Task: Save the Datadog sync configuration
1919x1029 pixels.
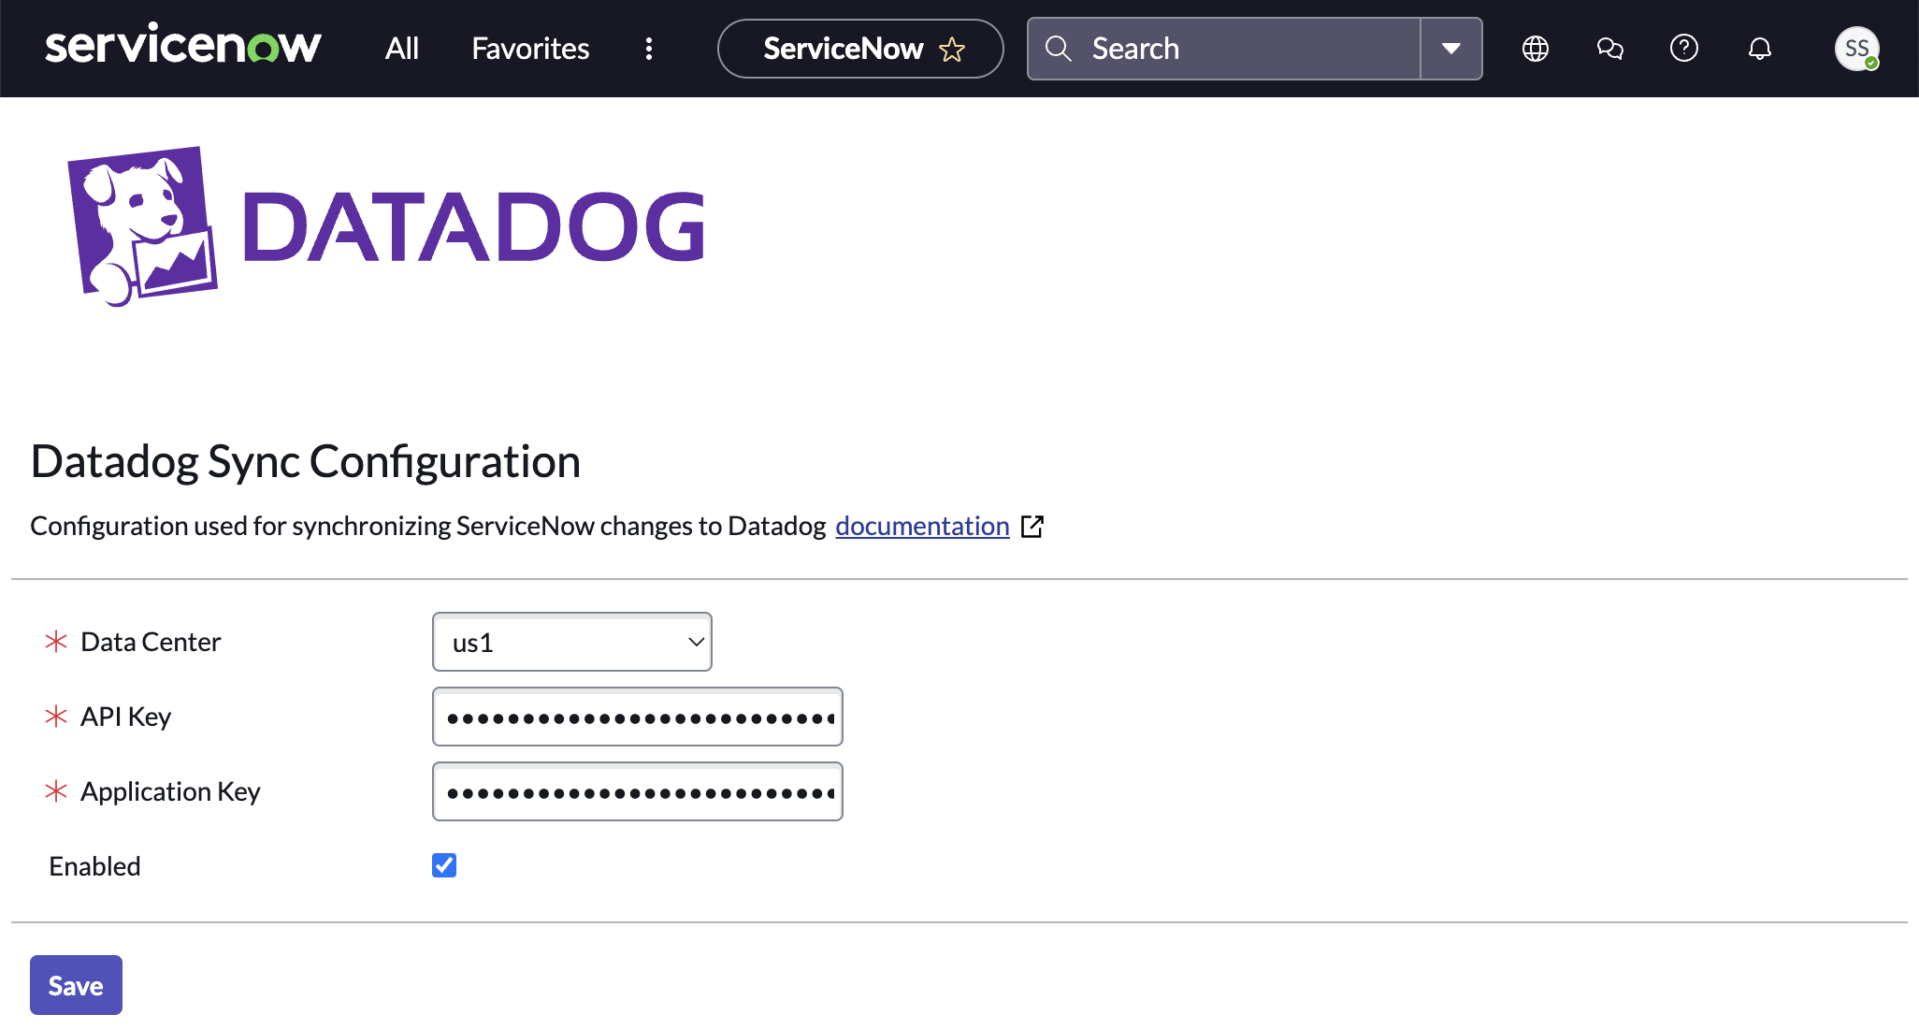Action: click(76, 985)
